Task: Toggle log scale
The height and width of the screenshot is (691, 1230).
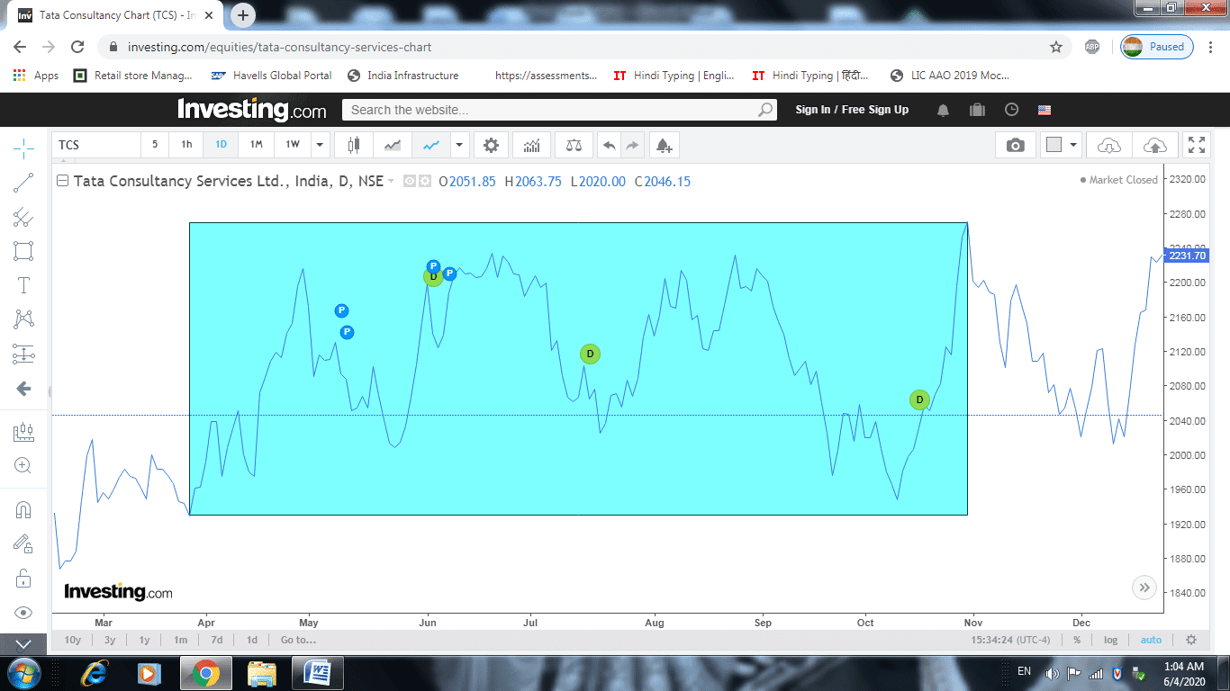Action: 1110,640
